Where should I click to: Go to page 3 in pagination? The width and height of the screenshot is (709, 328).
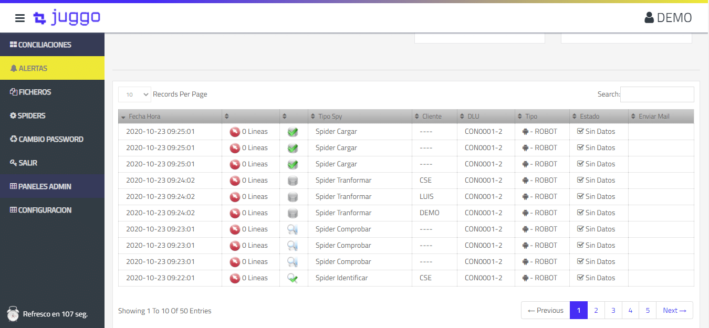coord(613,310)
